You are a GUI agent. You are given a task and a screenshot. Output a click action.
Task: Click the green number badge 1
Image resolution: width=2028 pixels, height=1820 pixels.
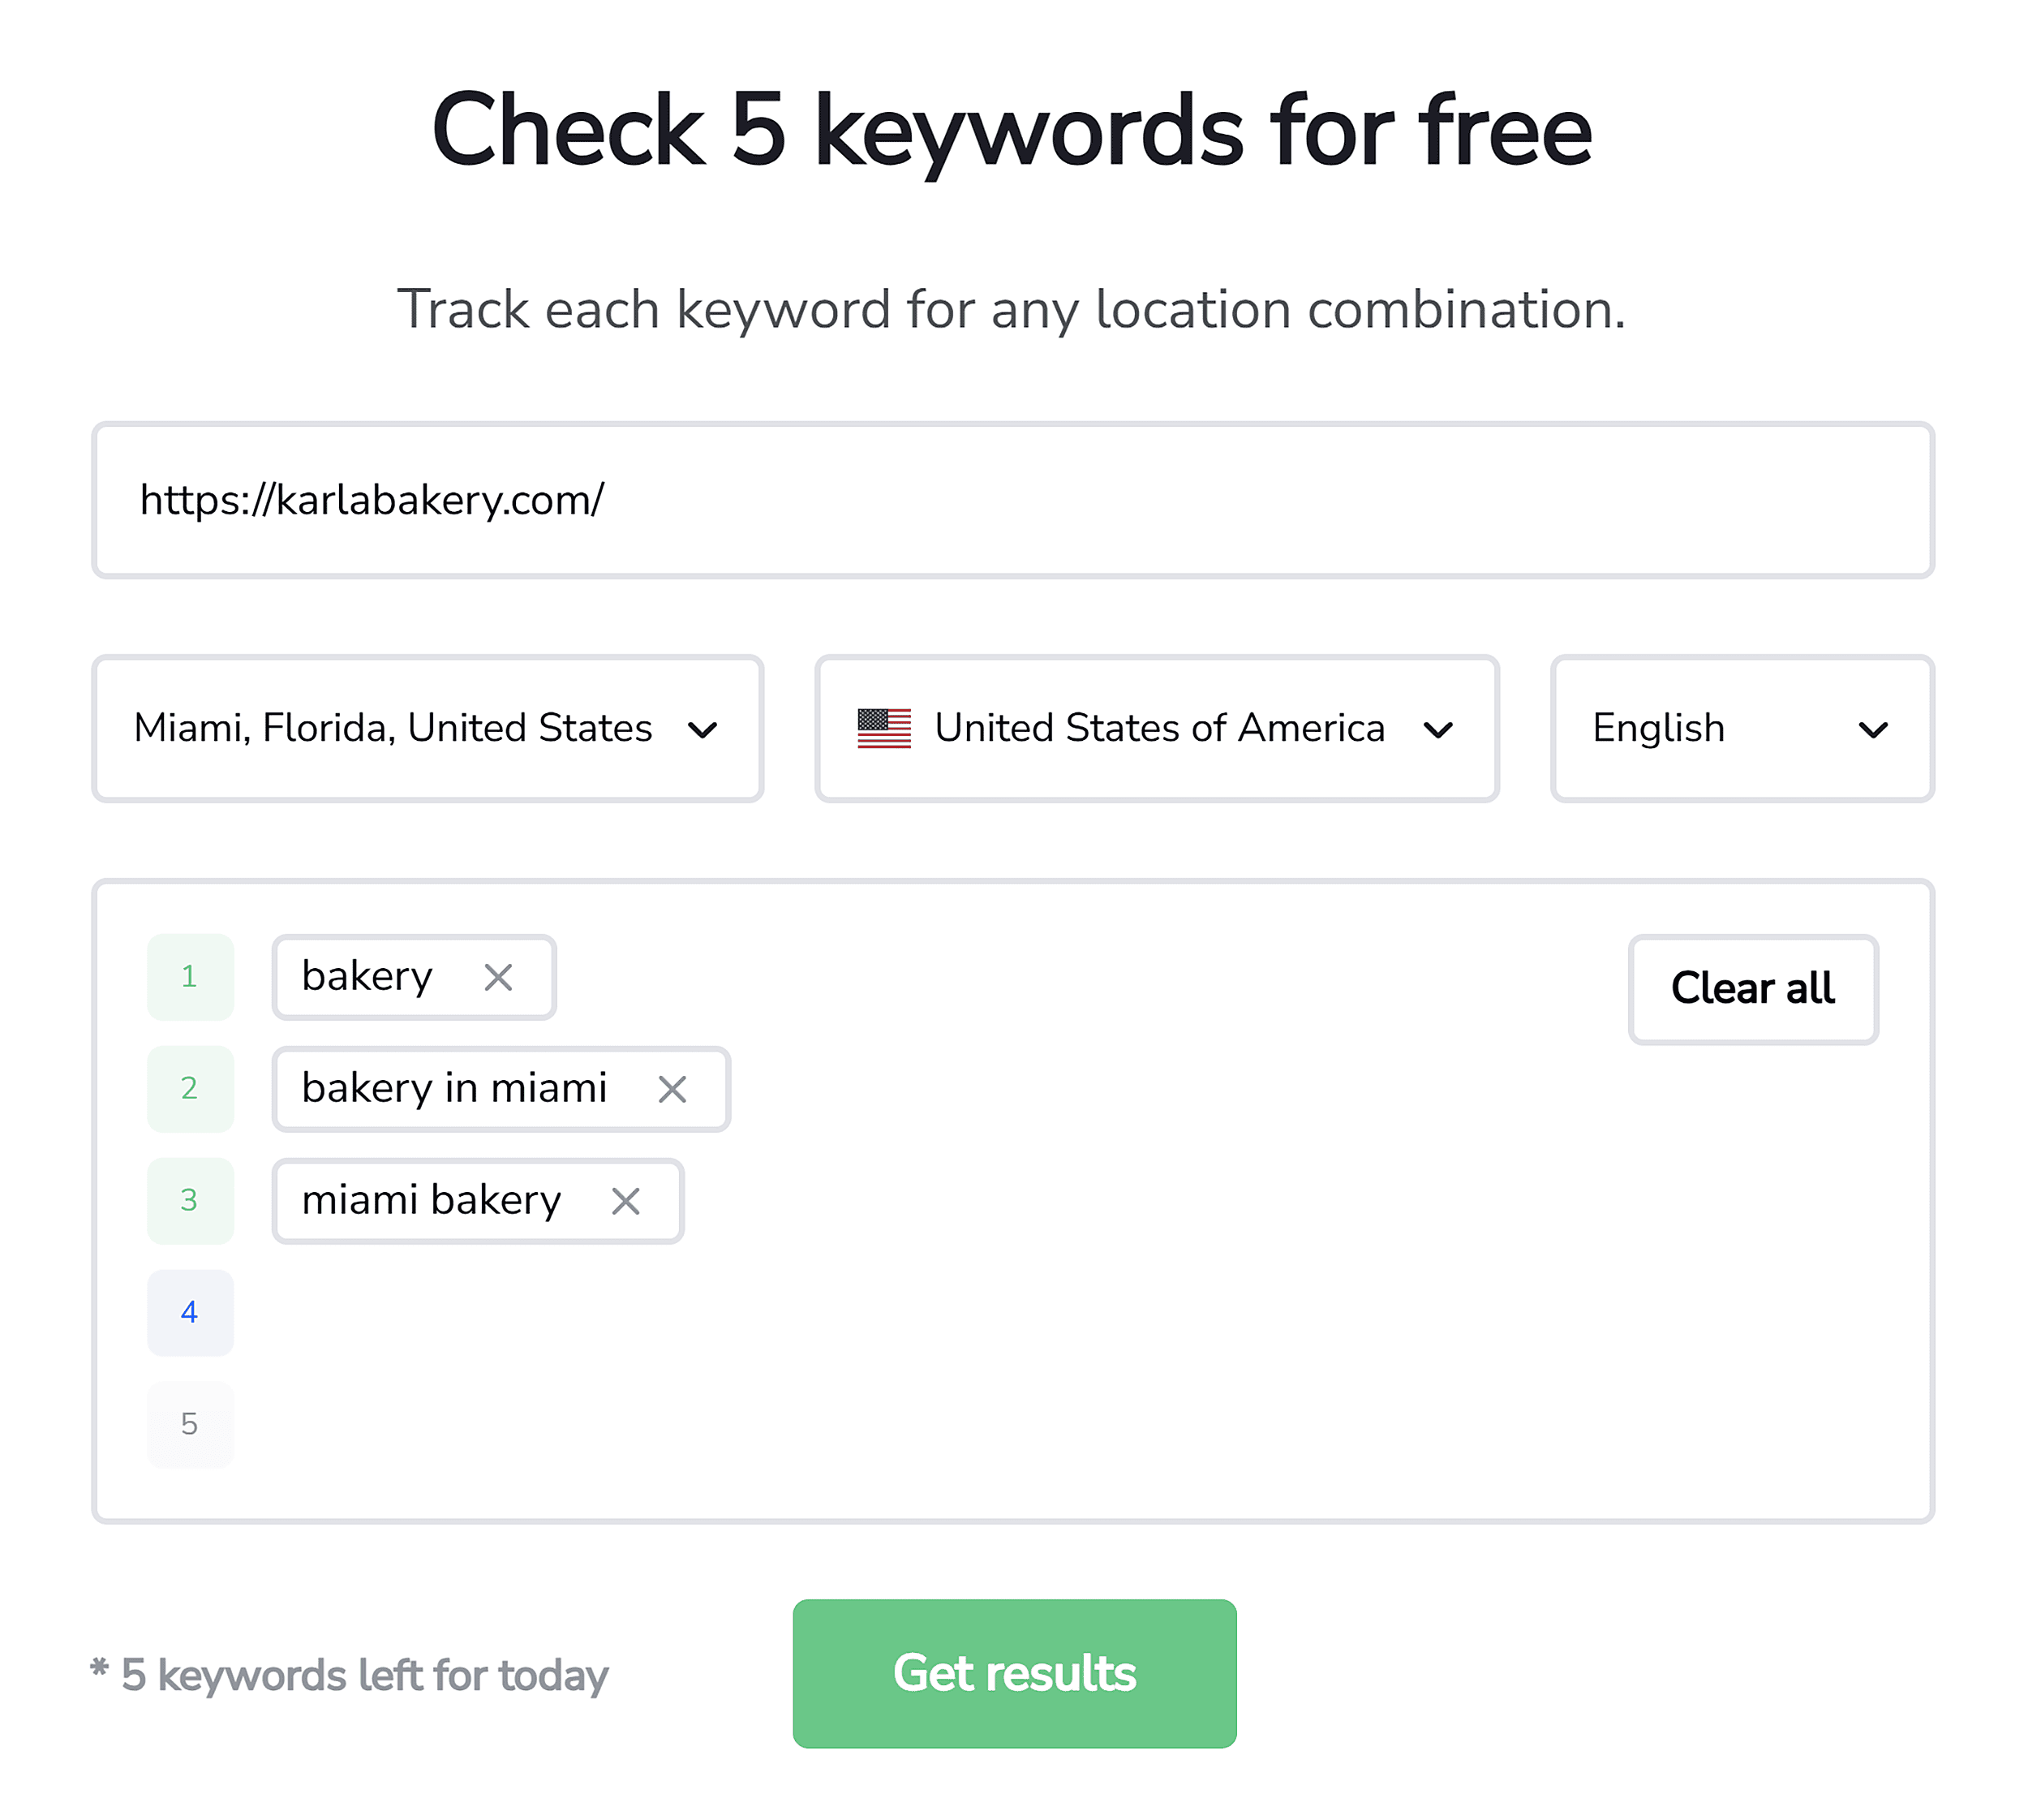[x=190, y=977]
